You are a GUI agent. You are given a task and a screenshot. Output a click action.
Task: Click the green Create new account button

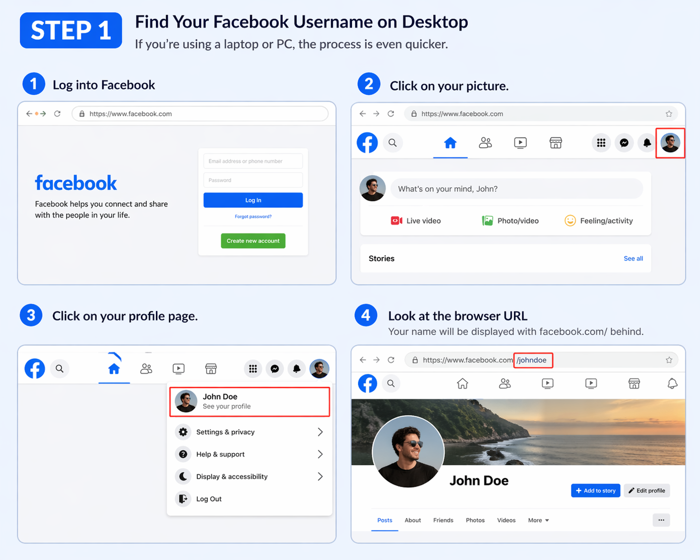pyautogui.click(x=253, y=241)
